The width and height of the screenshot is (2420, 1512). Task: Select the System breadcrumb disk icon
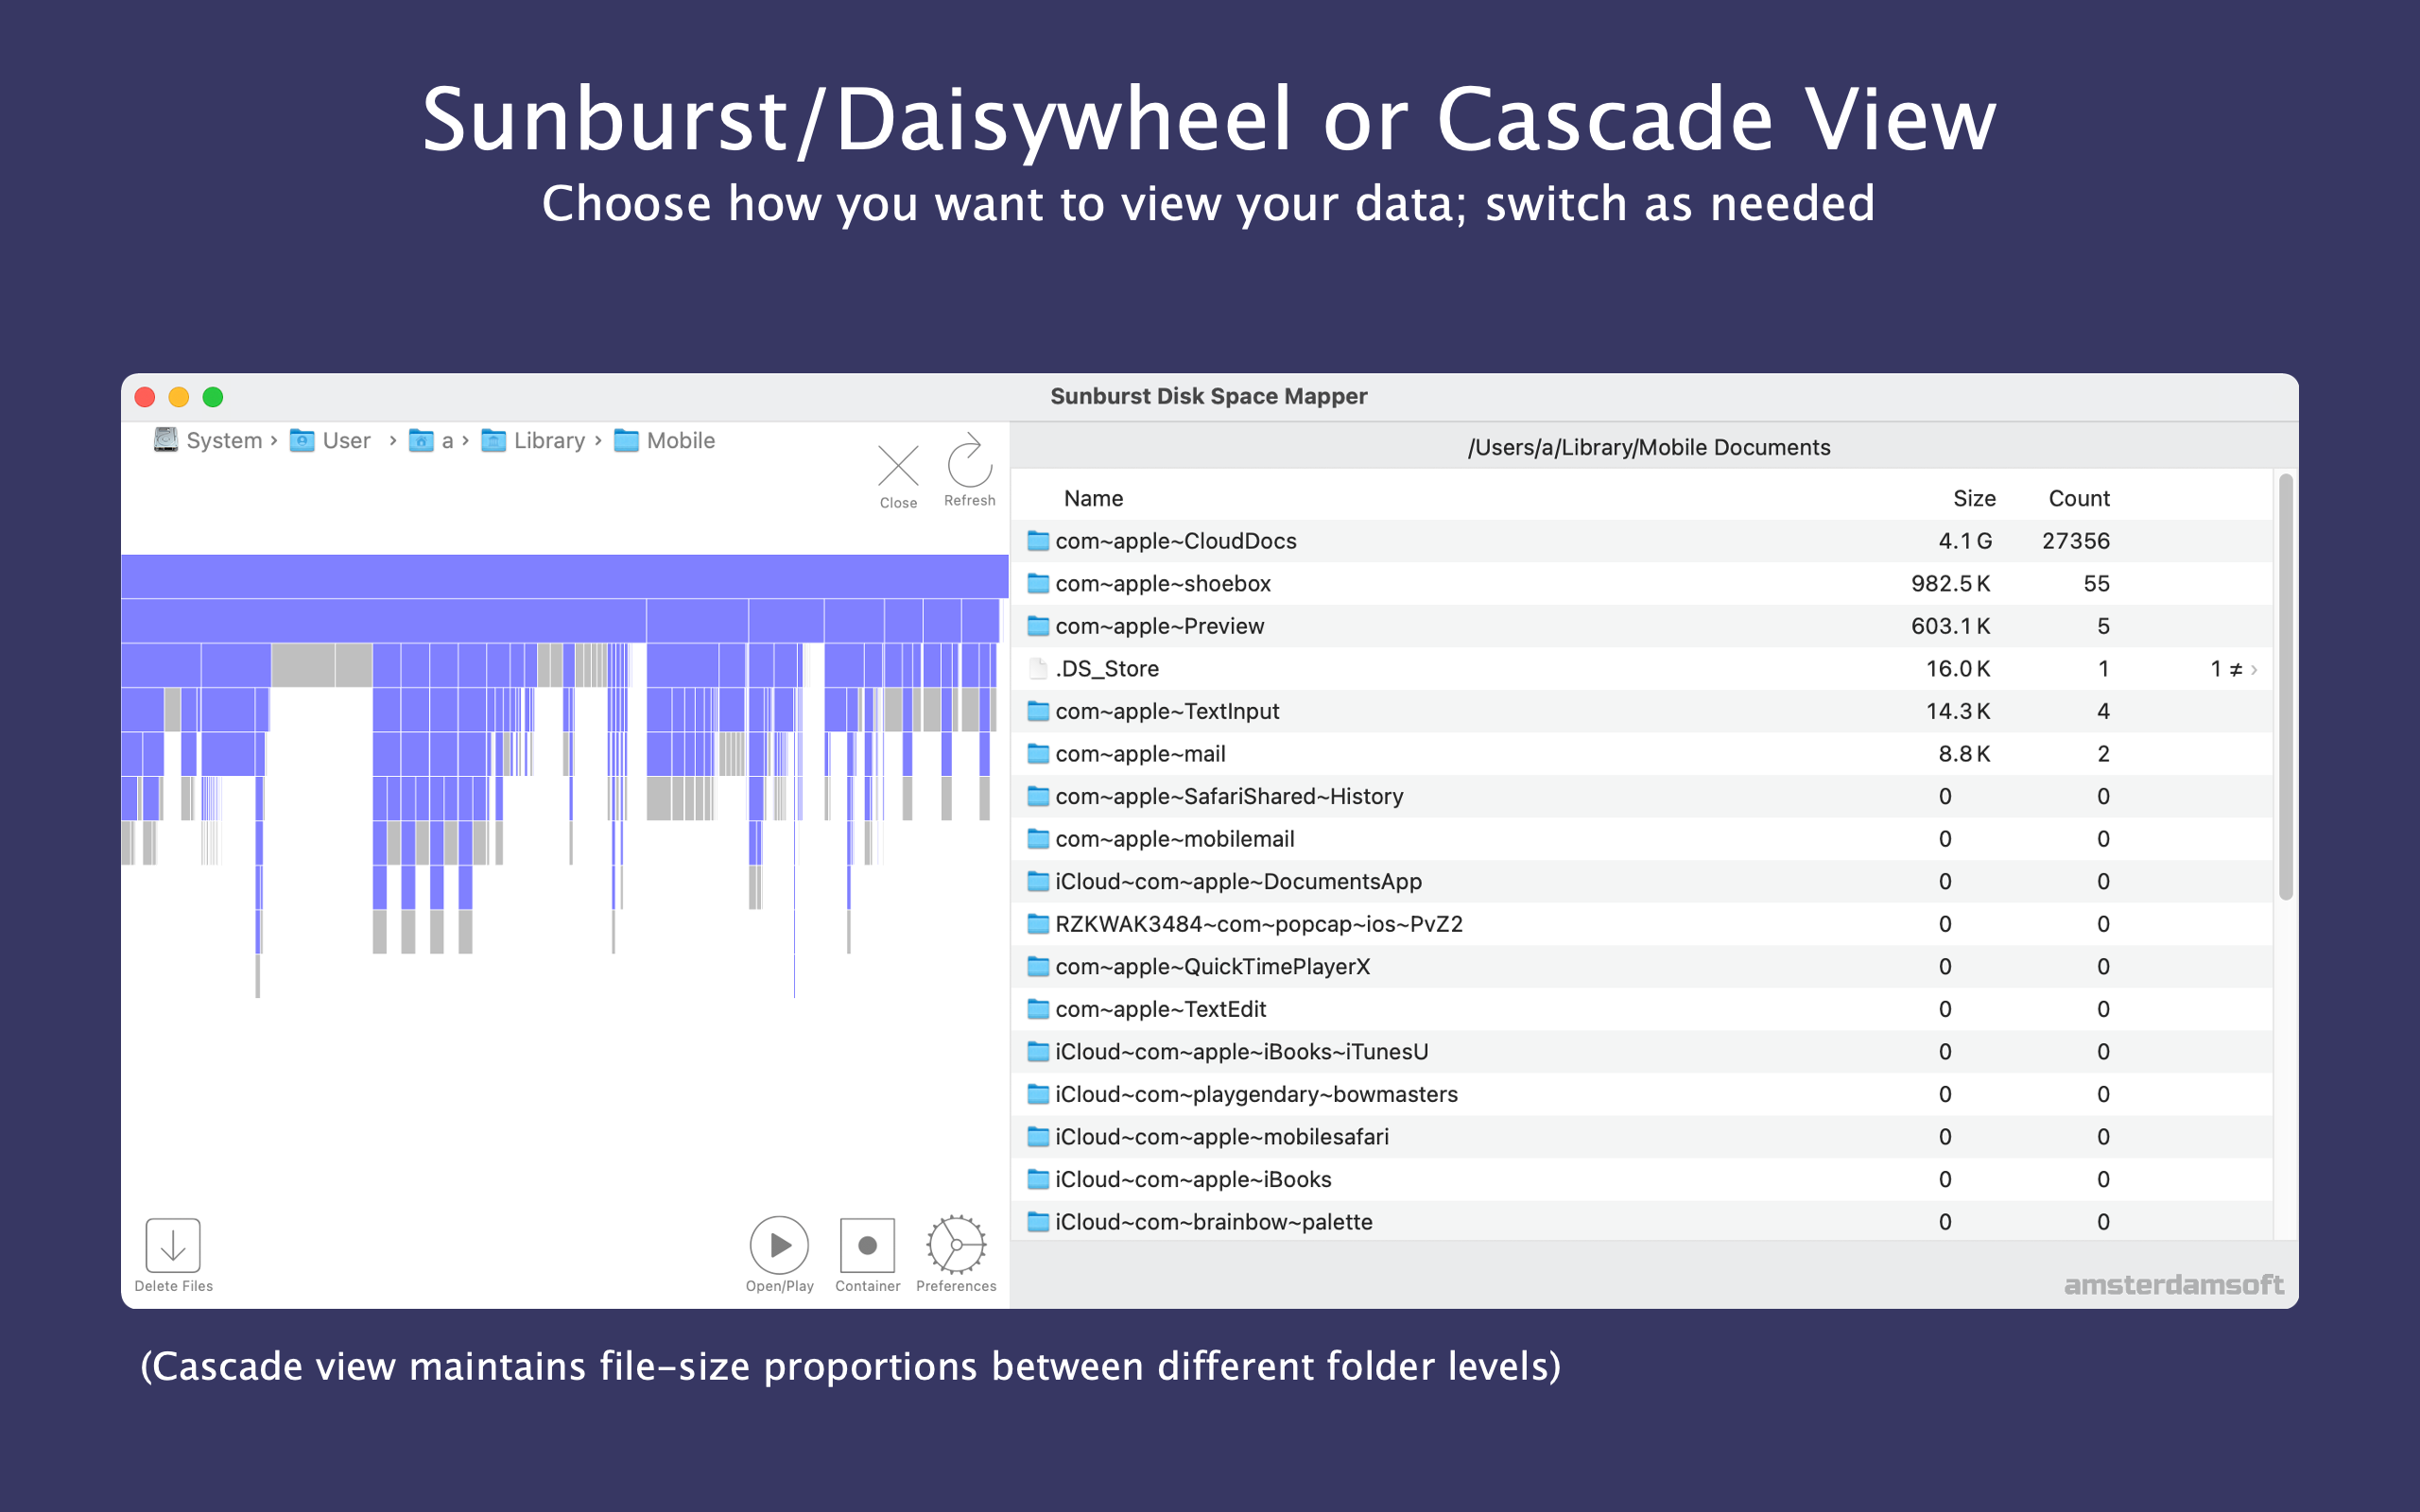pos(165,440)
